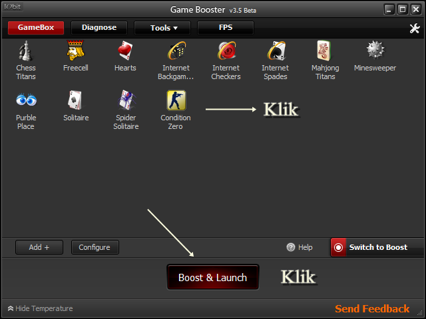Choose the Purble Place eyes icon
The image size is (426, 319).
[x=26, y=100]
